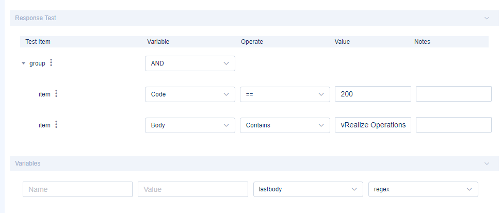Click the Notes field for Code item

454,94
